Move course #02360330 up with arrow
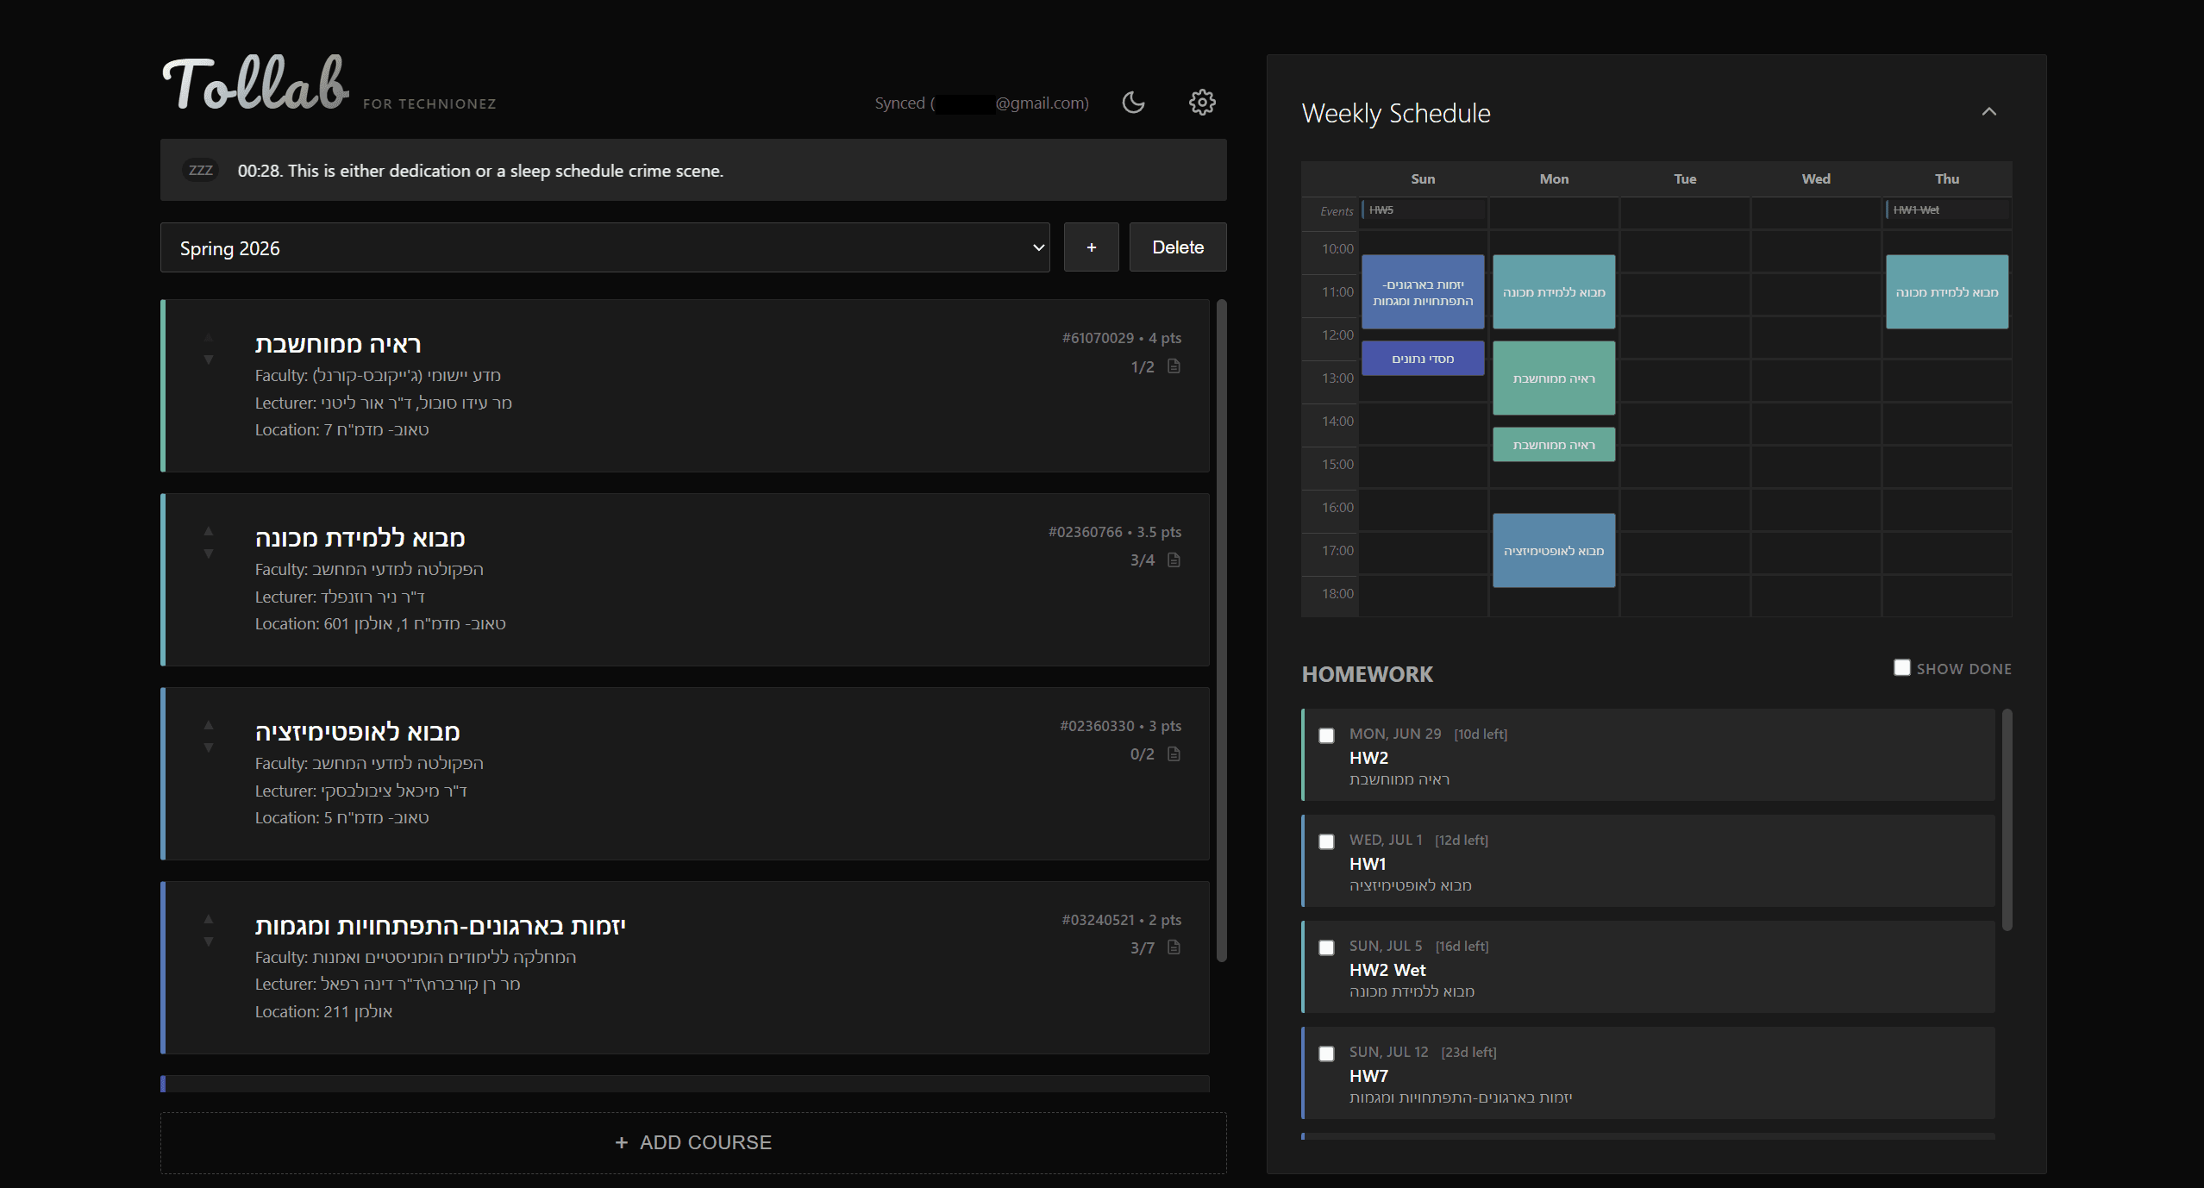 [x=209, y=725]
